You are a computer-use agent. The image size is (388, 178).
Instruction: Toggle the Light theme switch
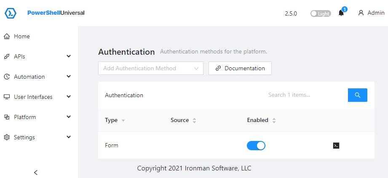coord(321,13)
